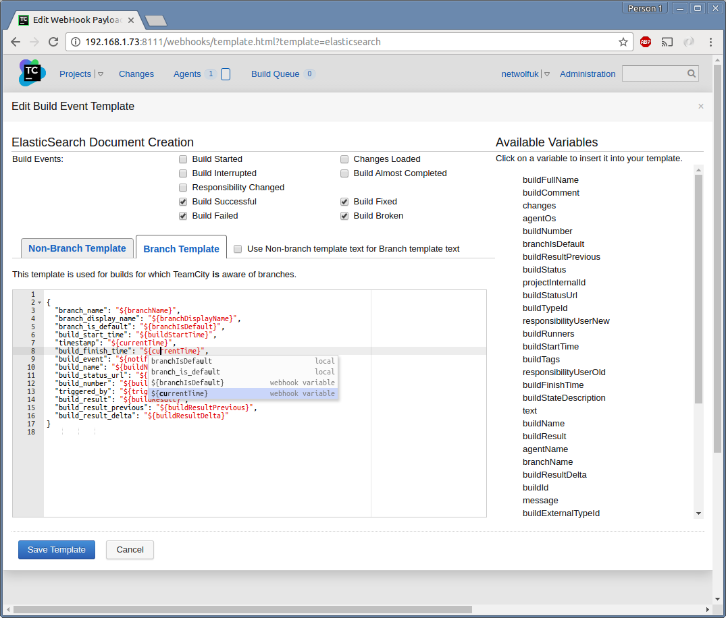Insert the buildStatusUrl variable
Image resolution: width=726 pixels, height=618 pixels.
550,295
